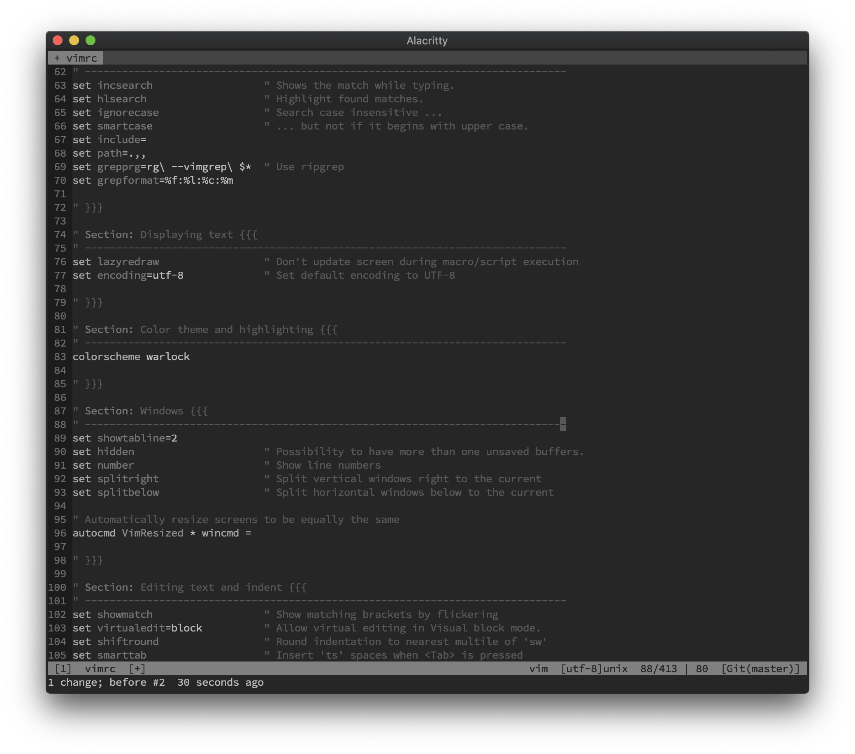
Task: Click the 88/413 line position indicator
Action: pyautogui.click(x=658, y=669)
